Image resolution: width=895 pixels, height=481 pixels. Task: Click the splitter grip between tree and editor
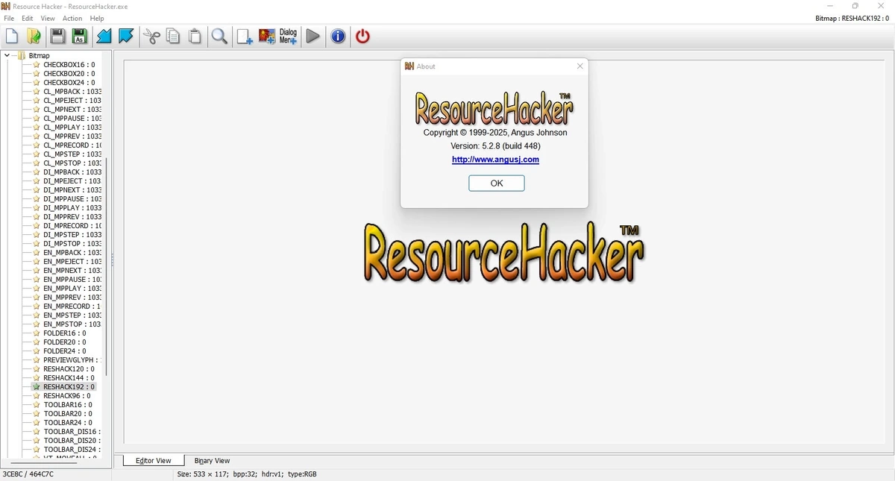tap(113, 259)
